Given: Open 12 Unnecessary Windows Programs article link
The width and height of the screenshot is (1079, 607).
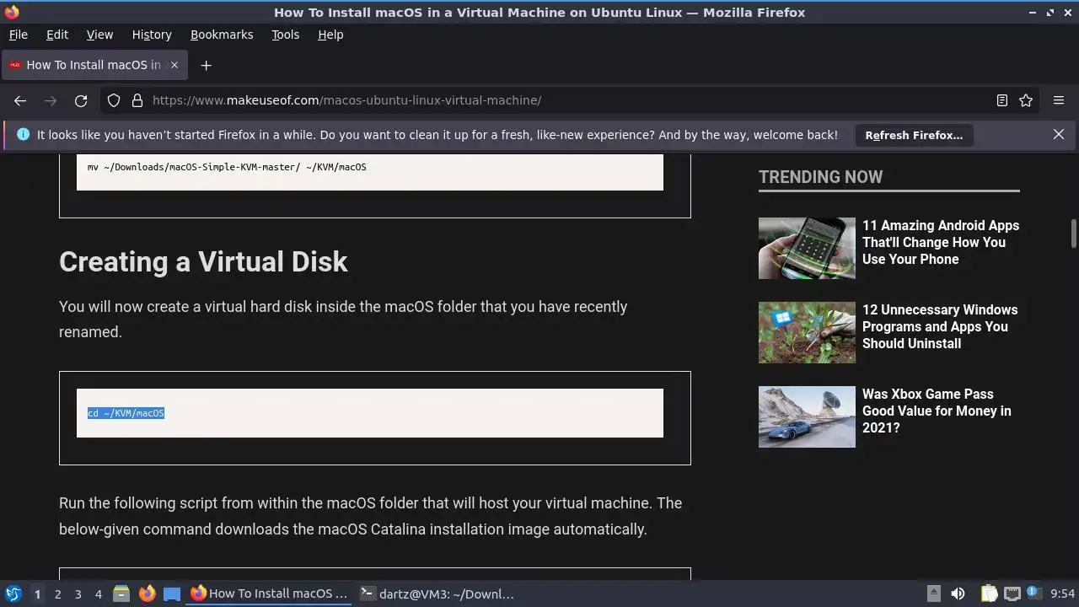Looking at the screenshot, I should pos(940,326).
